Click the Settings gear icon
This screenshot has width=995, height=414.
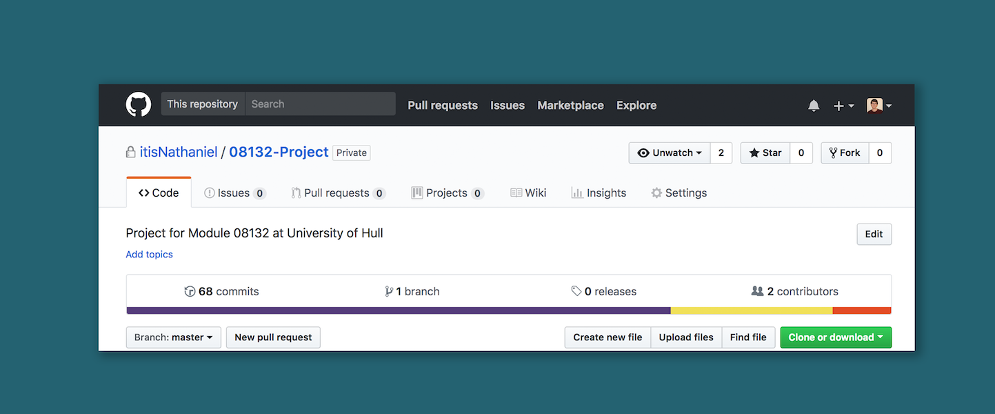[x=656, y=193]
